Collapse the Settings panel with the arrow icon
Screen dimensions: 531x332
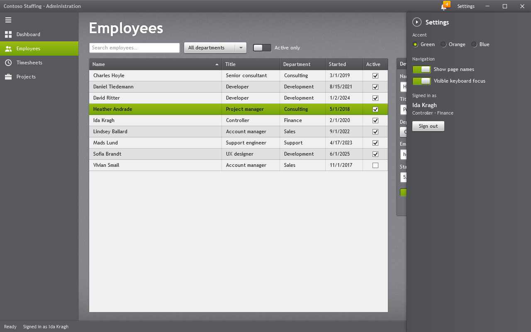[417, 22]
